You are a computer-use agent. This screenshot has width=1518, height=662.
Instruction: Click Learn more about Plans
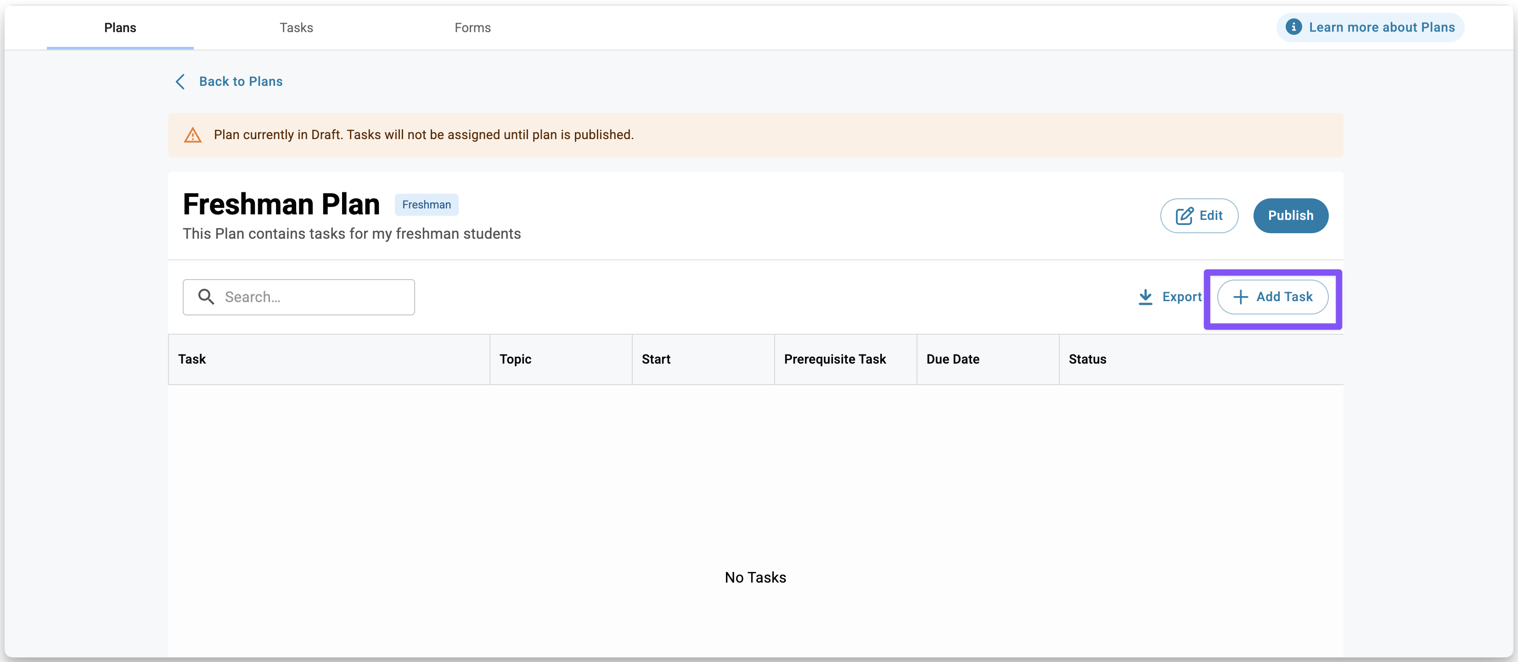(x=1370, y=27)
